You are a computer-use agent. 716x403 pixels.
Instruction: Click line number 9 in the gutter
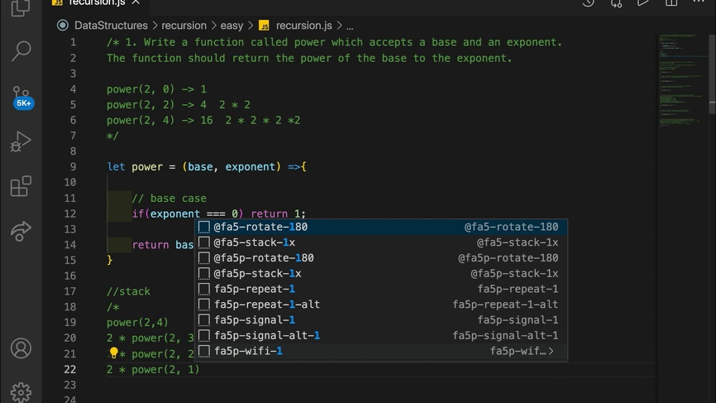[x=73, y=167]
